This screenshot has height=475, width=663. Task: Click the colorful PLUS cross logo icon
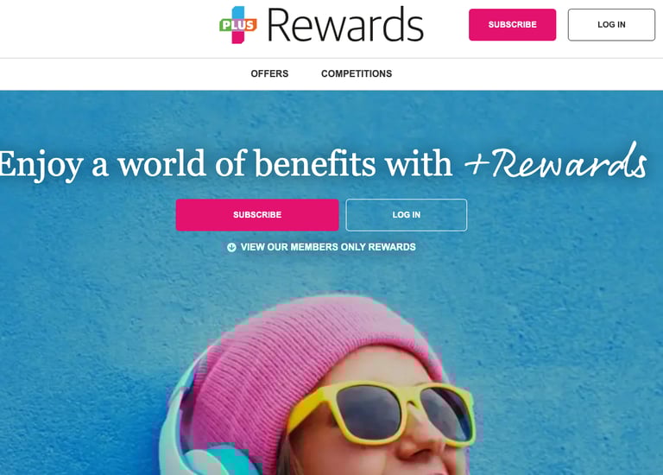click(237, 24)
